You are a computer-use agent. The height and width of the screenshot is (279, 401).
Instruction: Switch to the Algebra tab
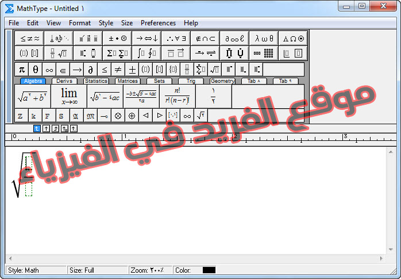pyautogui.click(x=33, y=81)
